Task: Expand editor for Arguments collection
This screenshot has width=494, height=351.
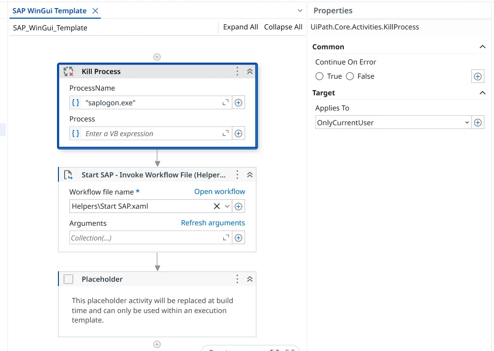Action: [226, 238]
